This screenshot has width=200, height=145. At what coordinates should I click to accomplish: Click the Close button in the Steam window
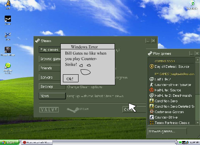click(x=134, y=109)
